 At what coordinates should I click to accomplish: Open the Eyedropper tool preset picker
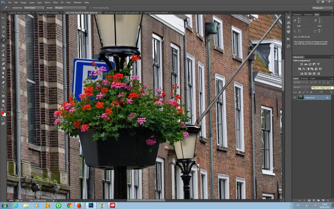[x=6, y=8]
